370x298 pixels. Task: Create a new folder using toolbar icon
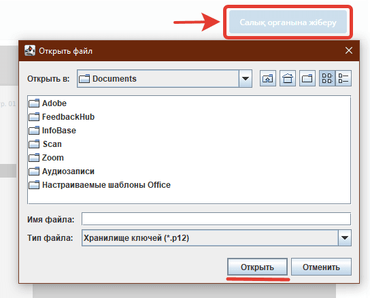[307, 78]
